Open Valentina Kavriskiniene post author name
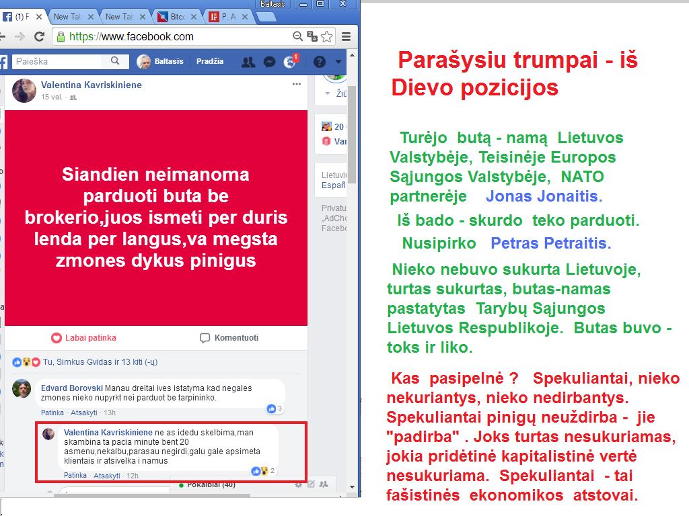This screenshot has height=516, width=689. (x=92, y=85)
